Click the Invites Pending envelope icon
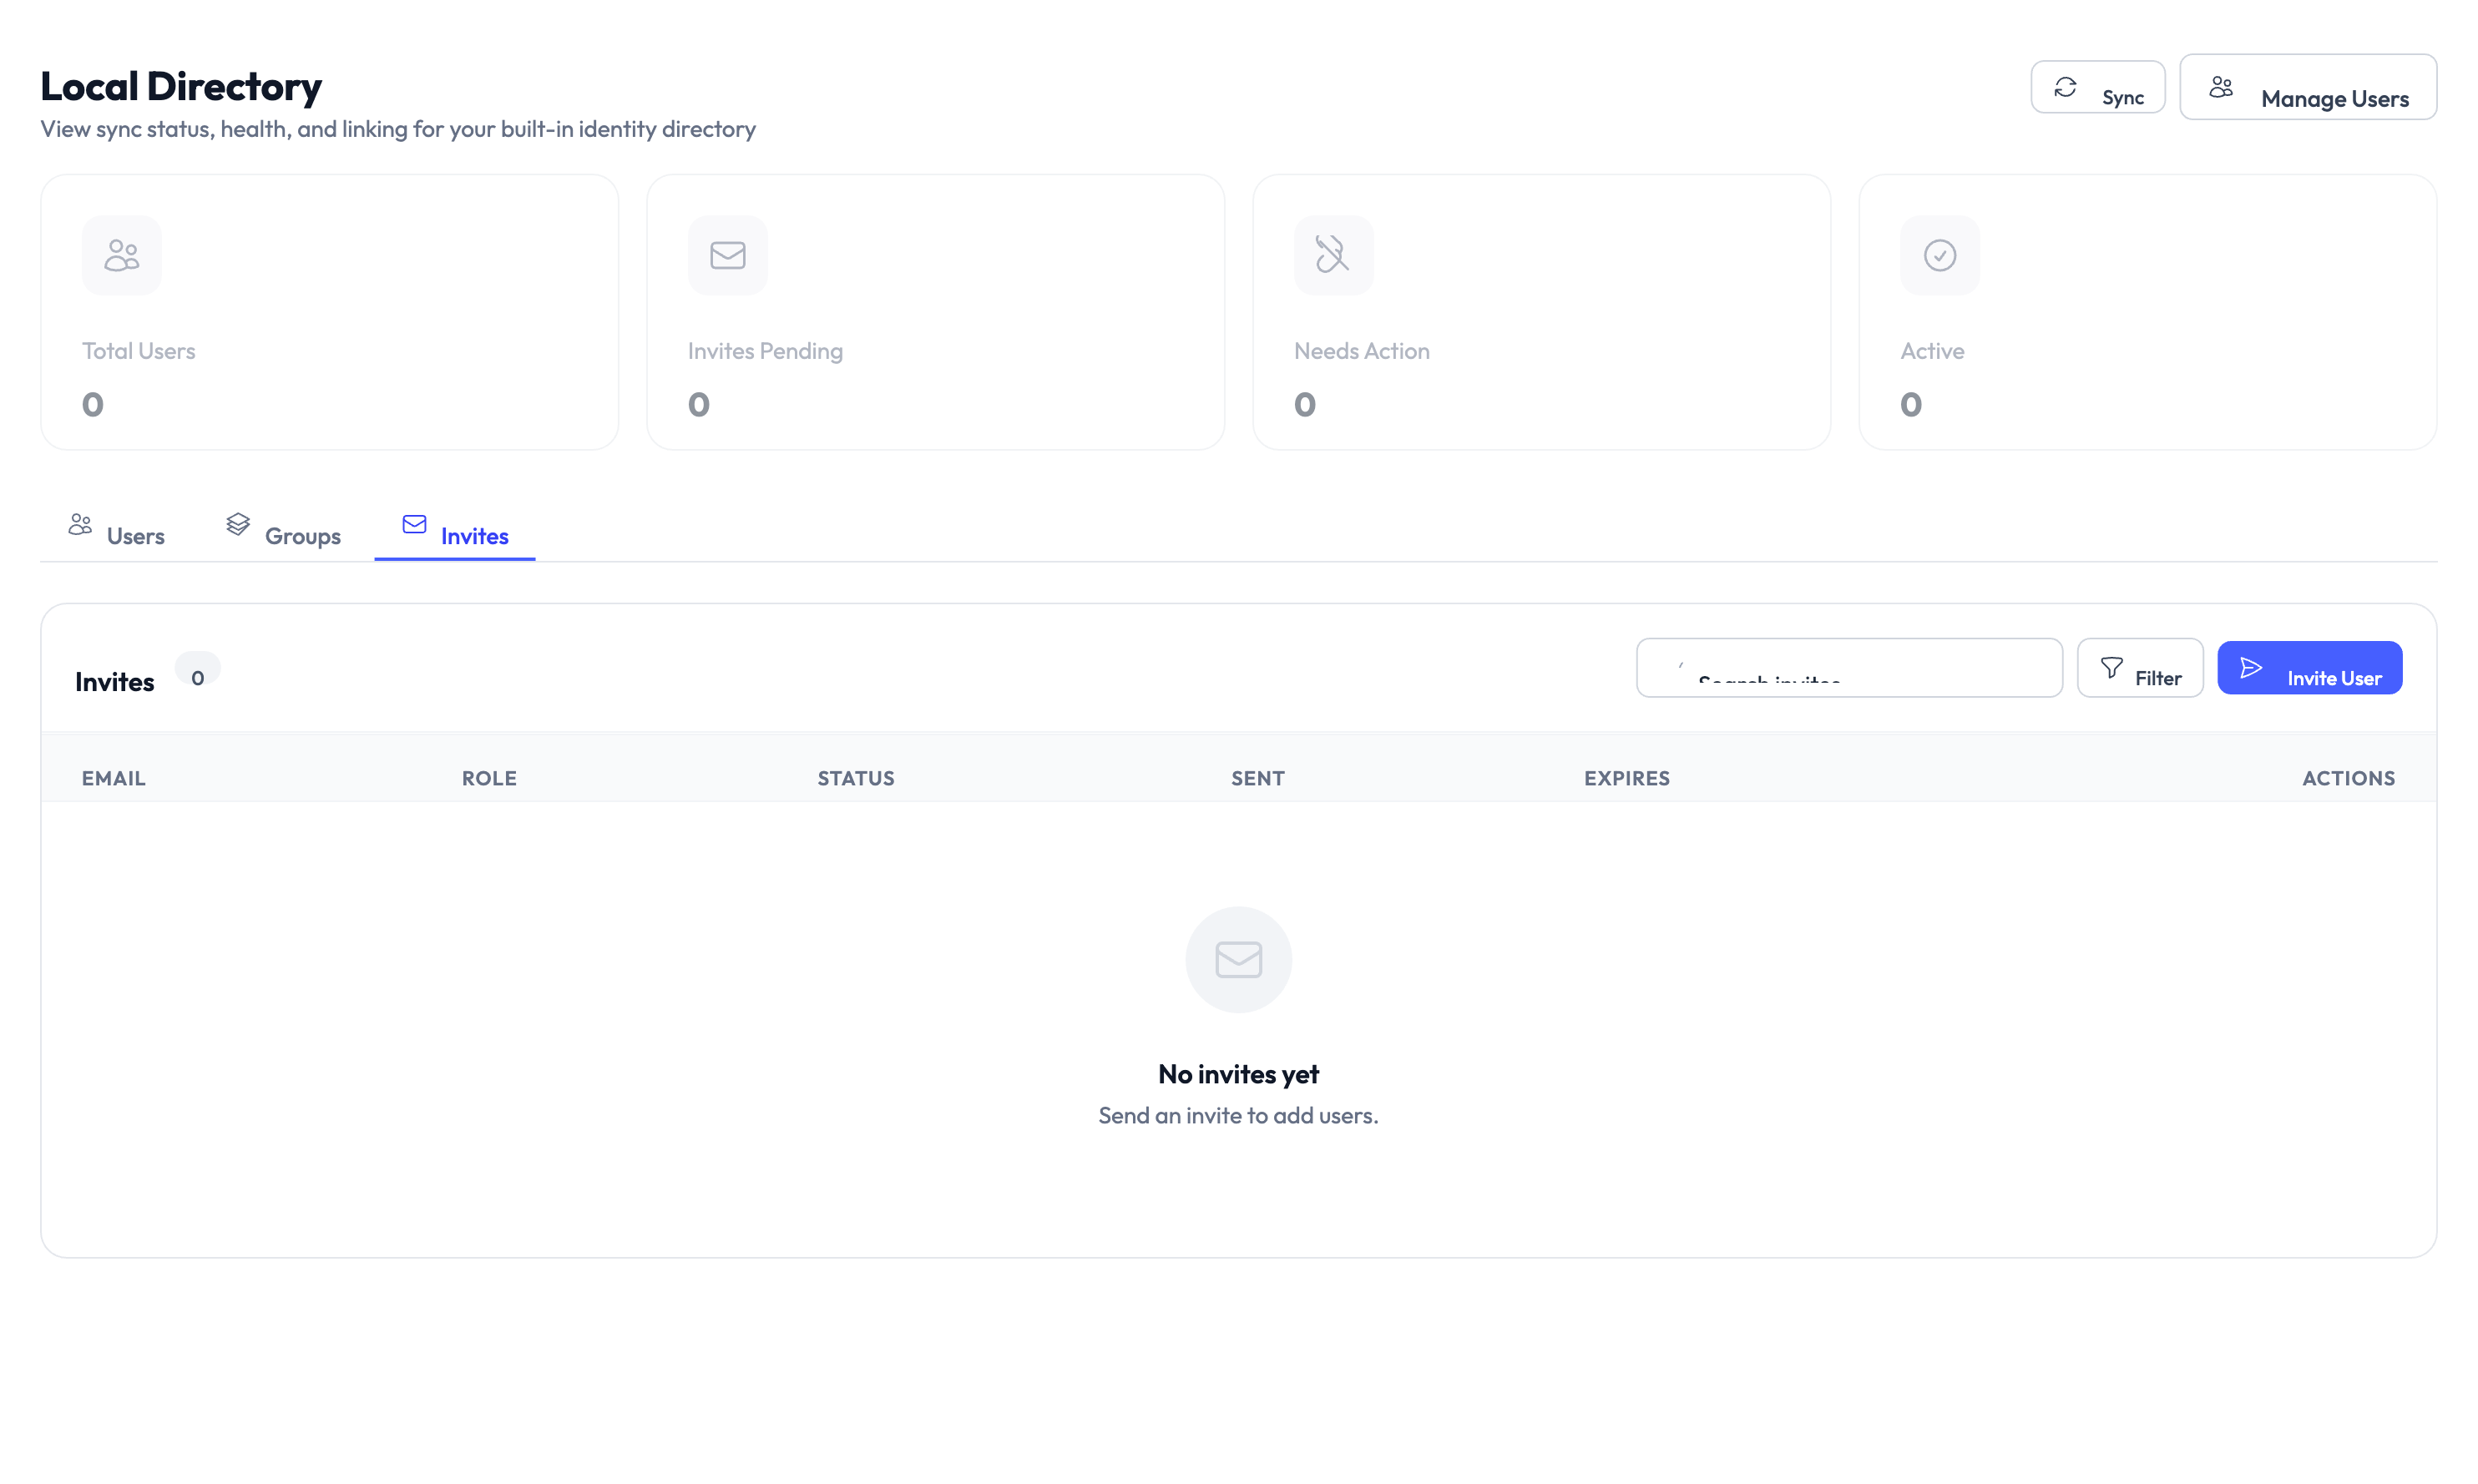The image size is (2478, 1484). [727, 254]
